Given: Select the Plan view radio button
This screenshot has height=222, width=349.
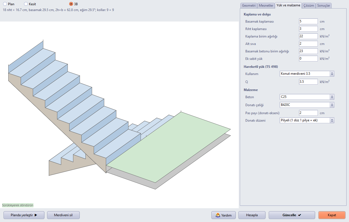Looking at the screenshot, I should (x=5, y=4).
